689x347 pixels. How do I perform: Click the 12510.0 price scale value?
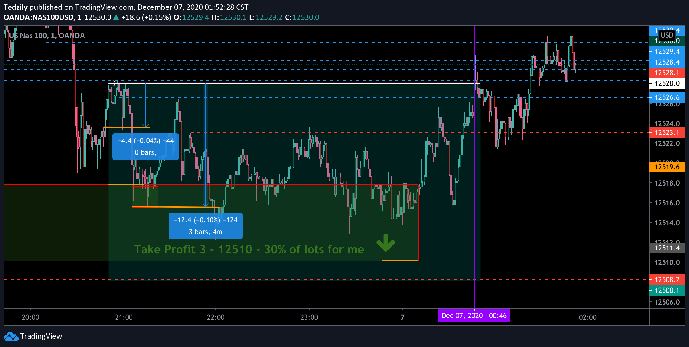pyautogui.click(x=667, y=263)
